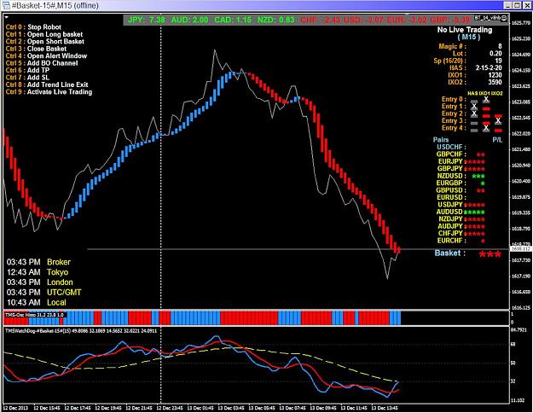This screenshot has width=533, height=413.
Task: Click Entry 1 HAS X marker
Action: (x=474, y=107)
